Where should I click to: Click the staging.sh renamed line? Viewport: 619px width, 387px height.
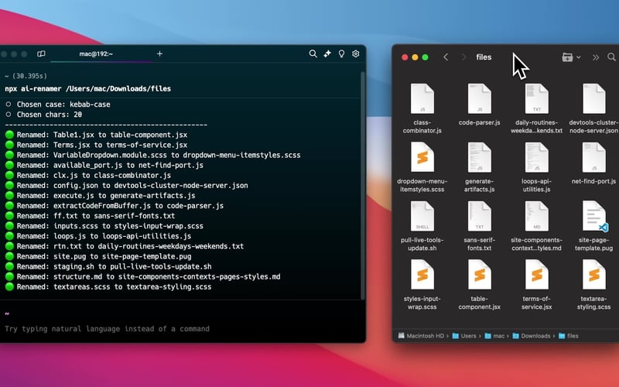pos(108,266)
